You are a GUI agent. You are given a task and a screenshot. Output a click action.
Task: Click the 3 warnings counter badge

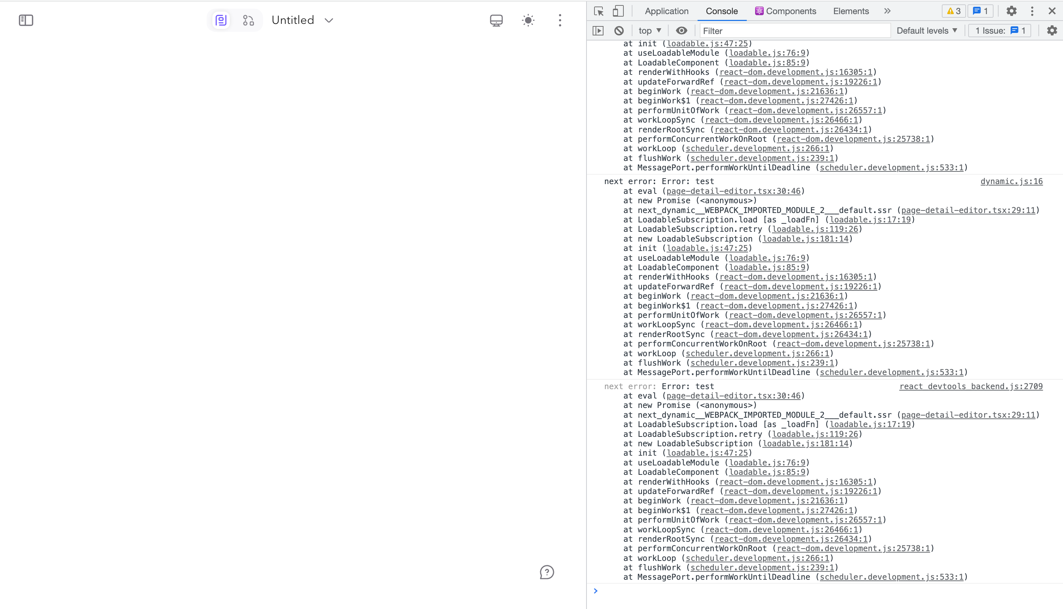(x=953, y=11)
